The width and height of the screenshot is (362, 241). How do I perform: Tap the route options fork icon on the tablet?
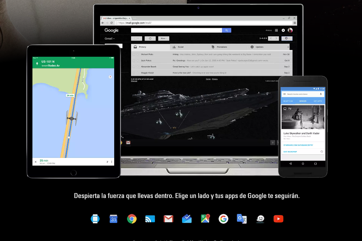pos(107,162)
